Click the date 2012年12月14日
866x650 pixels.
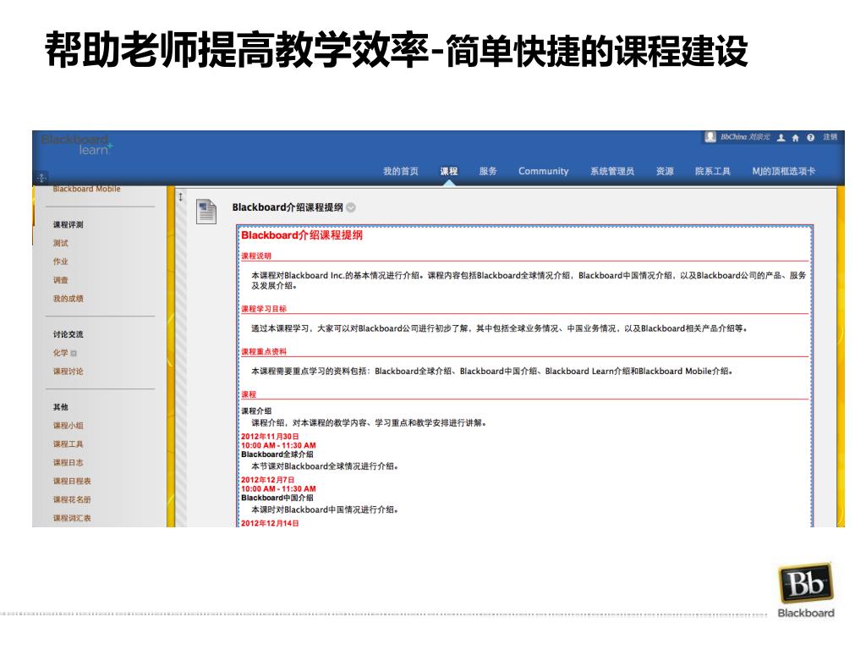pyautogui.click(x=270, y=523)
